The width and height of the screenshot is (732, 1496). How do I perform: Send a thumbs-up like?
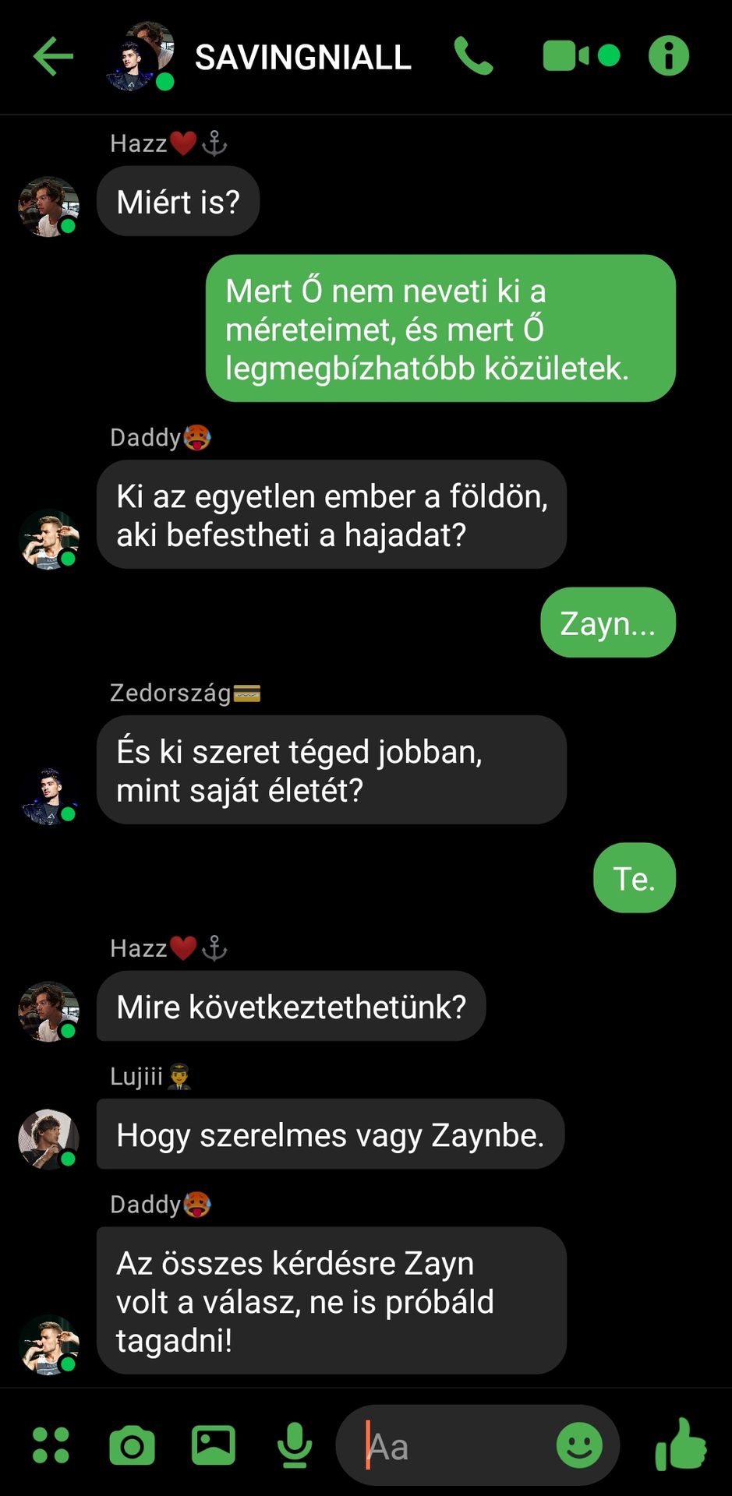681,1444
